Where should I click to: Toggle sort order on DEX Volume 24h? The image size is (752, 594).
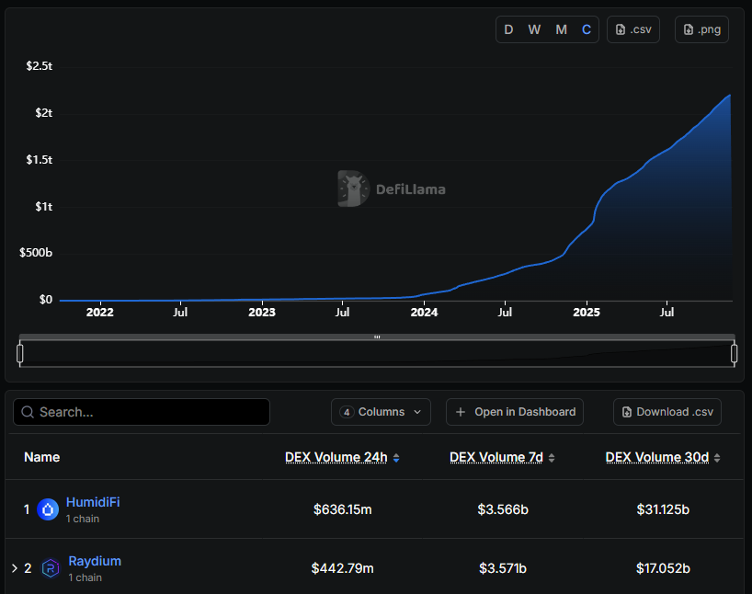395,456
